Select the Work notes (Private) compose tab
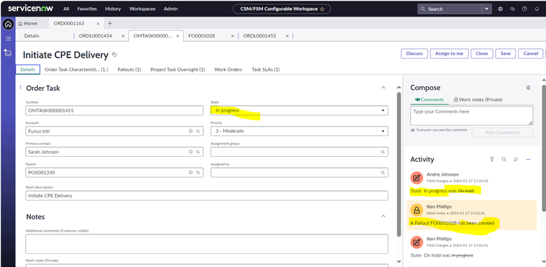 pos(478,100)
